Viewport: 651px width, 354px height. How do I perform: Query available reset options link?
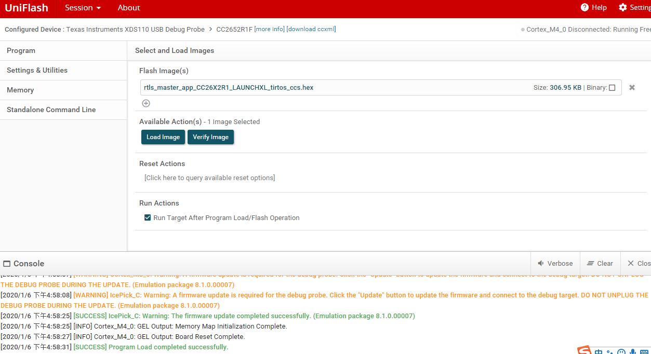tap(209, 178)
